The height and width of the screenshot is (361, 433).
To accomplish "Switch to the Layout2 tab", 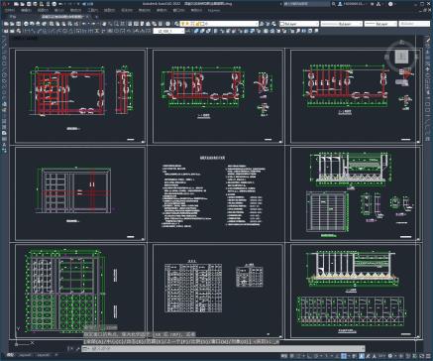I will pos(43,355).
